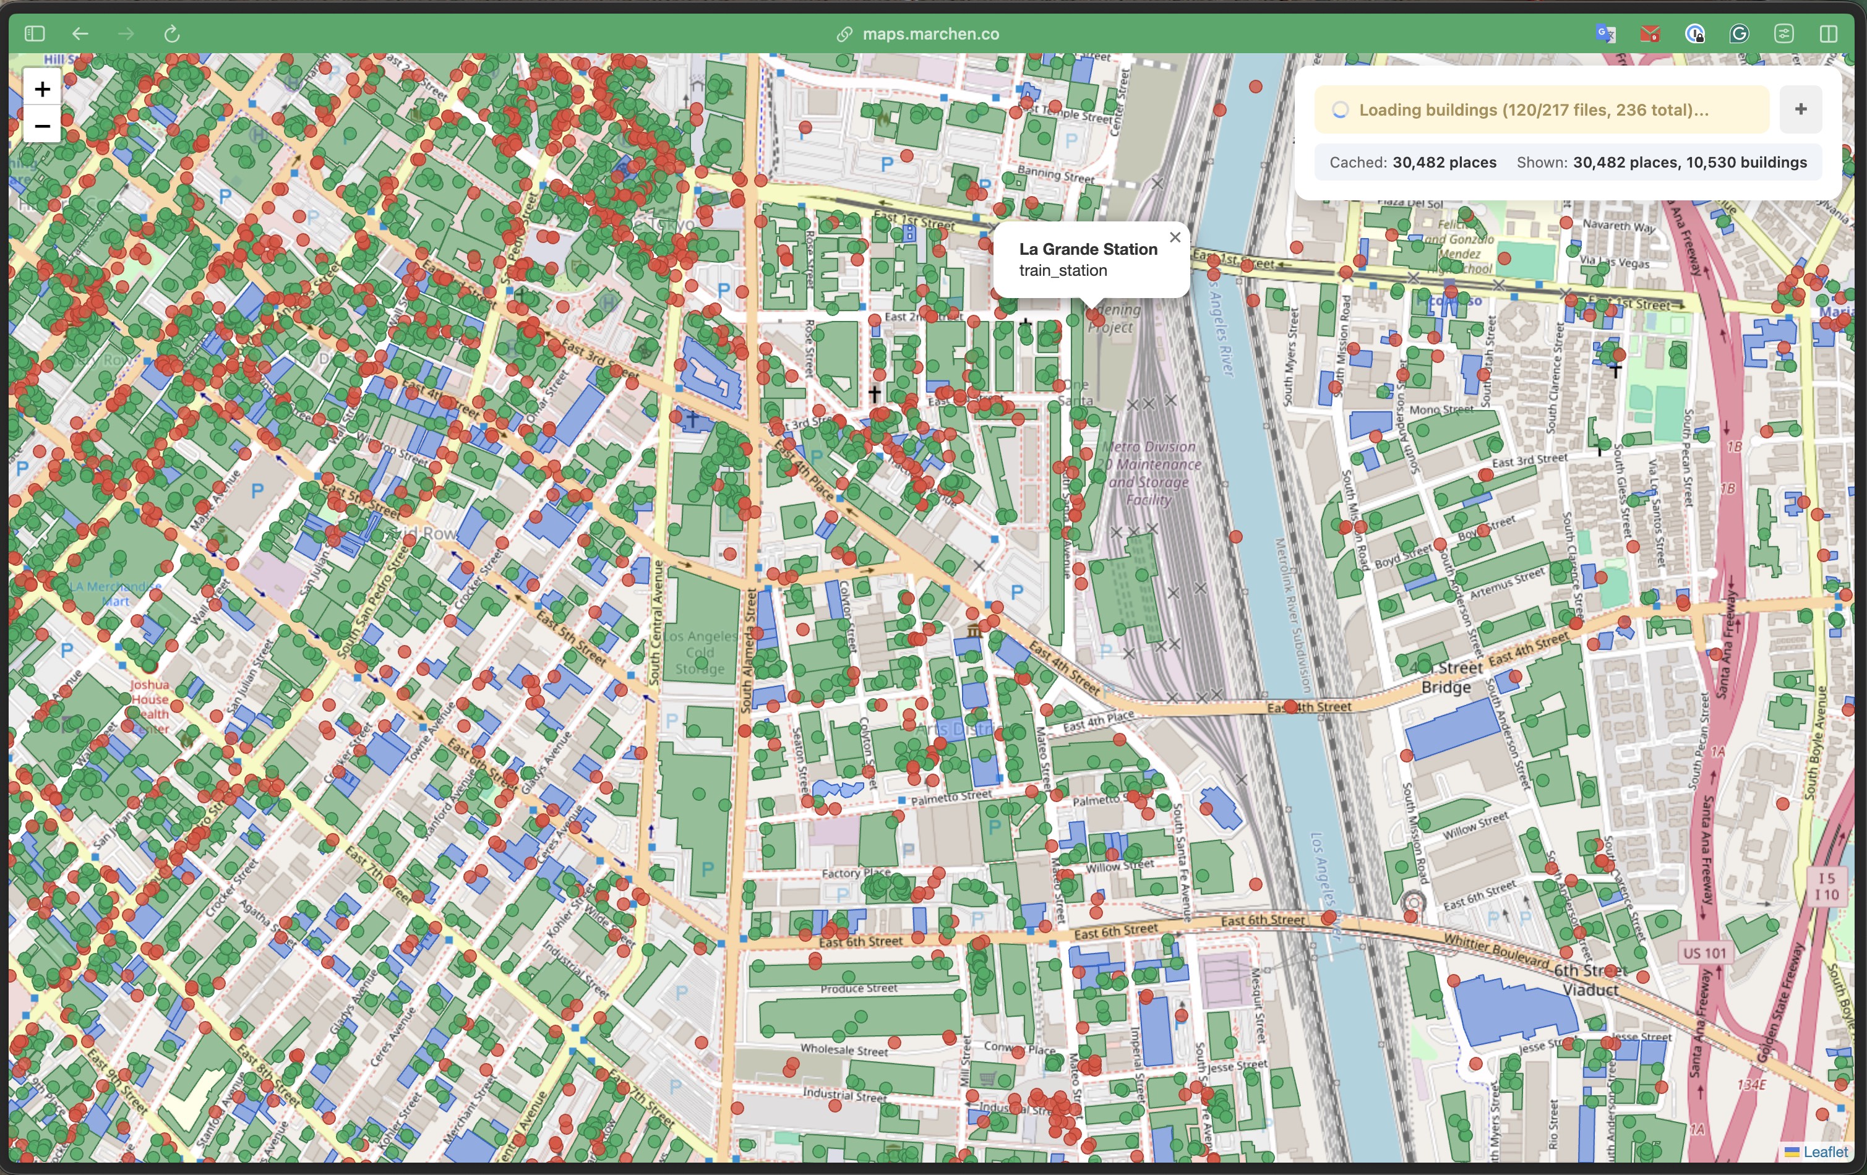Image resolution: width=1867 pixels, height=1175 pixels.
Task: Navigate forward in browser history
Action: pos(126,33)
